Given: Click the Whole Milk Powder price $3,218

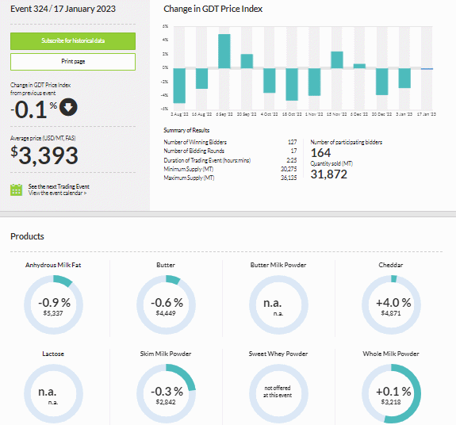Looking at the screenshot, I should tap(391, 402).
